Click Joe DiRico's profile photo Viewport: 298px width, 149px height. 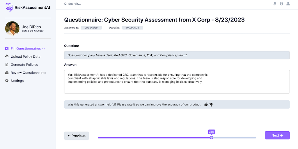coord(12,29)
